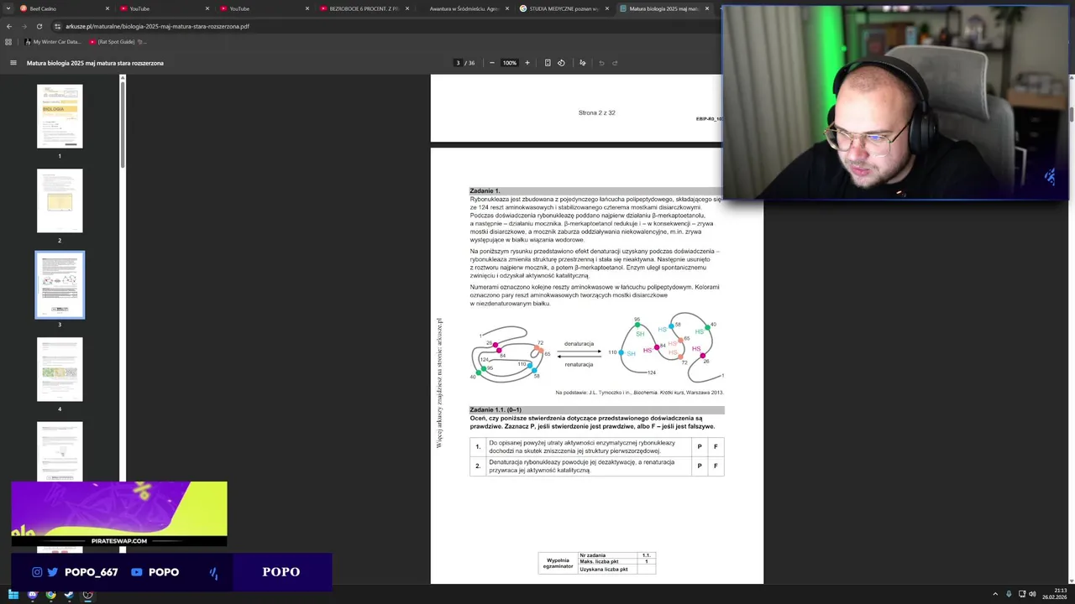Click the document title in PDF toolbar
Image resolution: width=1075 pixels, height=604 pixels.
coord(95,63)
